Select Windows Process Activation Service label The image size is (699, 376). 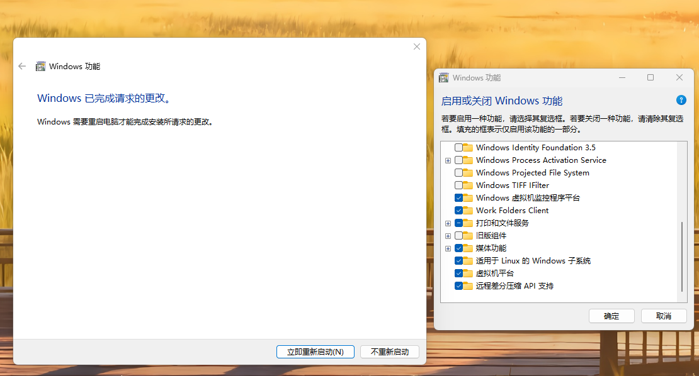[541, 160]
